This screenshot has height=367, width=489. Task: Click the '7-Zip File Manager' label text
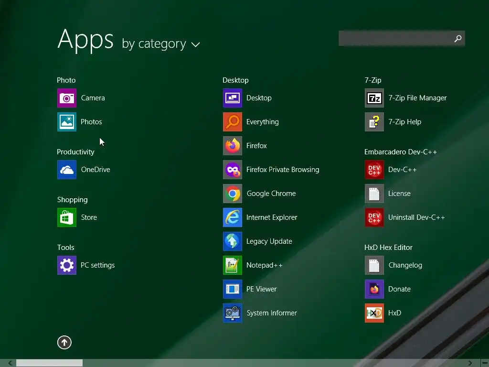coord(417,98)
